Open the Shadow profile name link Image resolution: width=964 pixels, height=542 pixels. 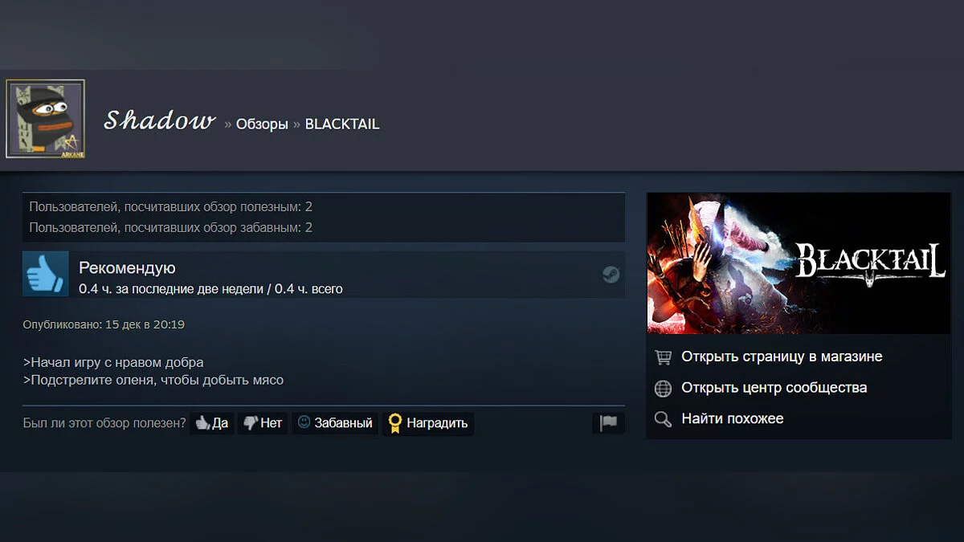point(160,121)
